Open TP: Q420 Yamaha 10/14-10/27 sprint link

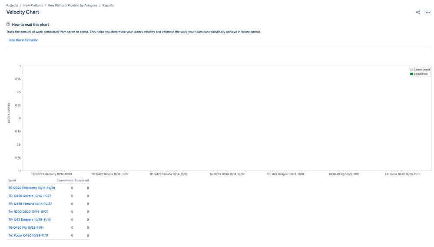(x=30, y=204)
